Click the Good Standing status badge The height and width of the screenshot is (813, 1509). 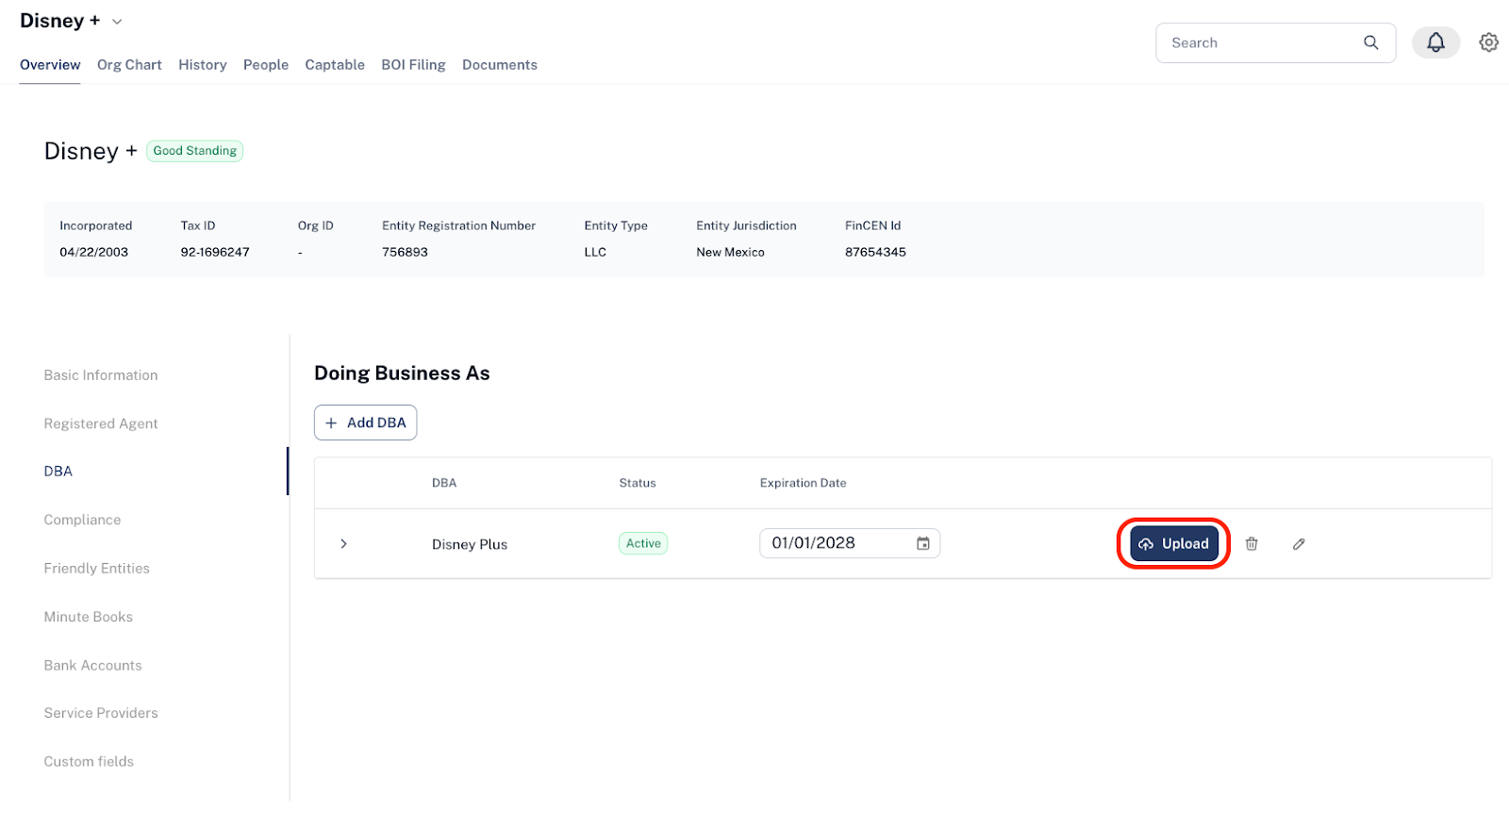194,151
